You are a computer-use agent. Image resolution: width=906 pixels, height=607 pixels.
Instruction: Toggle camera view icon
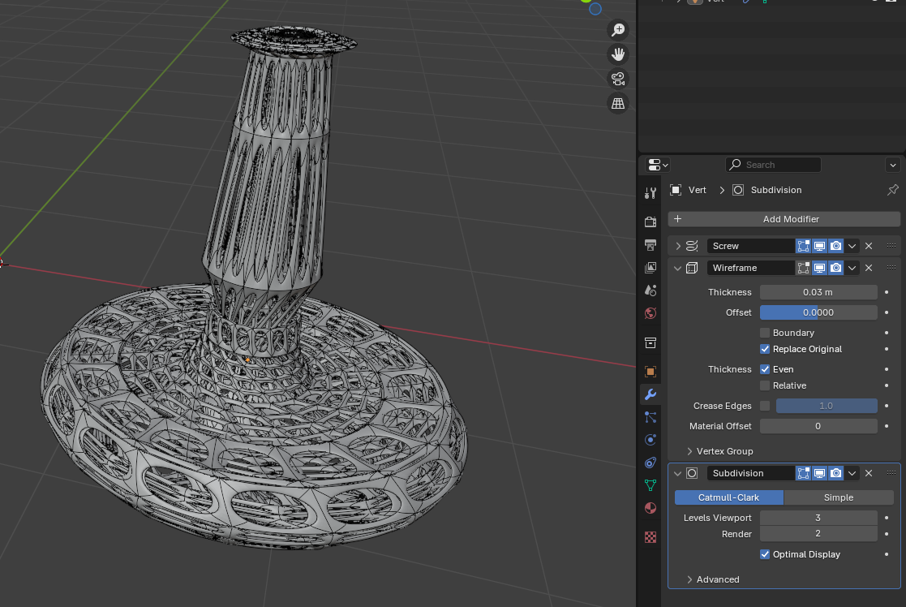click(x=618, y=79)
